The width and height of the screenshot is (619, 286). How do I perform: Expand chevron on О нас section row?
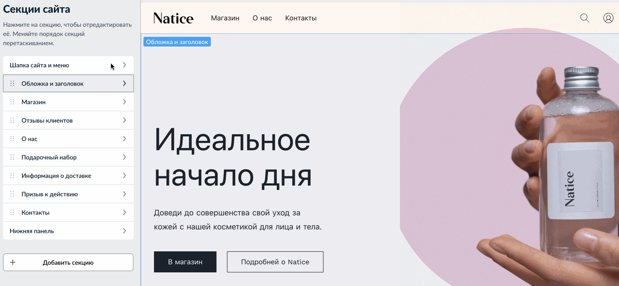[x=125, y=139]
